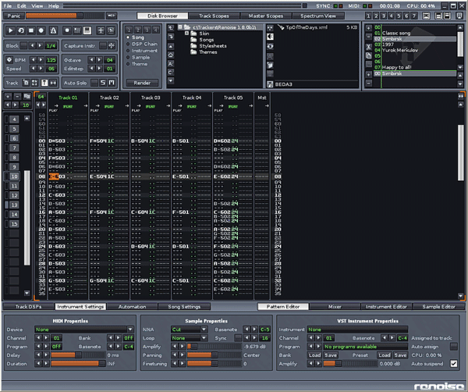The height and width of the screenshot is (392, 468).
Task: Toggle the highlighted keyboard/piano icon in transport
Action: point(87,30)
